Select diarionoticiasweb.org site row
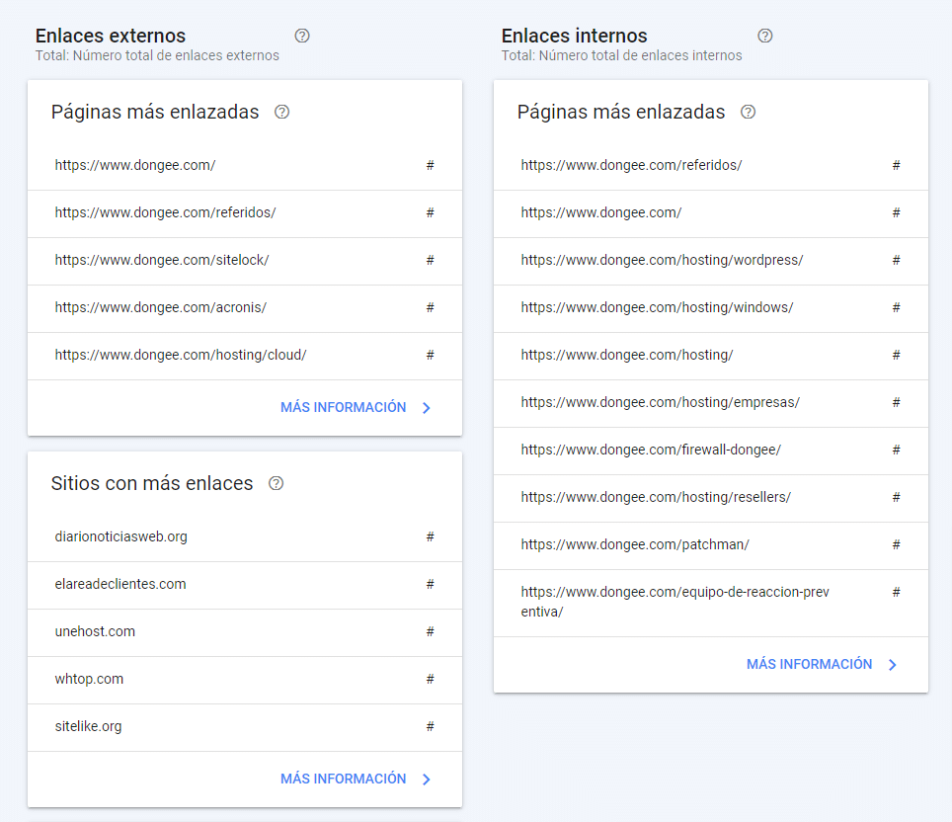952x822 pixels. coord(245,537)
